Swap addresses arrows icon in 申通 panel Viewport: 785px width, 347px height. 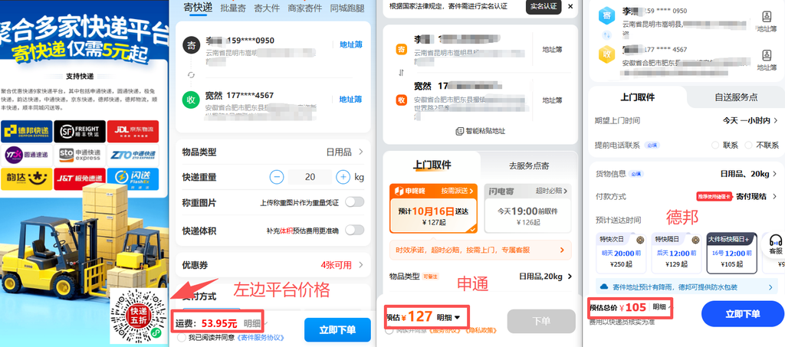(401, 73)
